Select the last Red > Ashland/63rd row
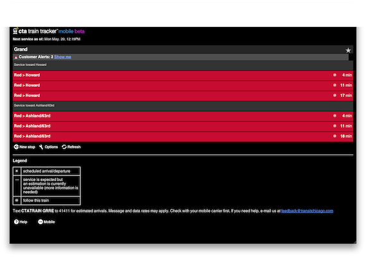 (183, 136)
